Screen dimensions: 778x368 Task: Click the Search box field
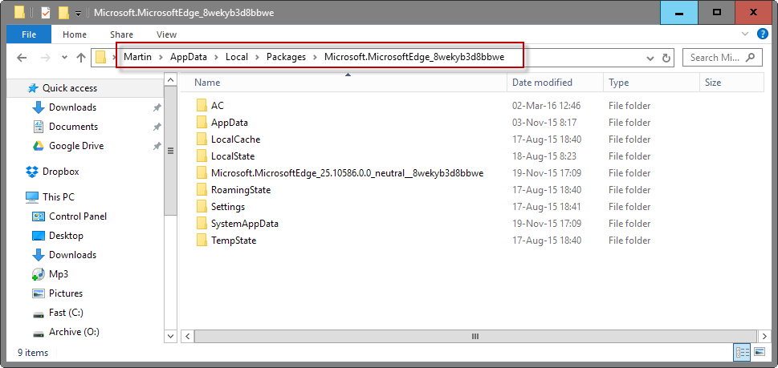pyautogui.click(x=723, y=58)
